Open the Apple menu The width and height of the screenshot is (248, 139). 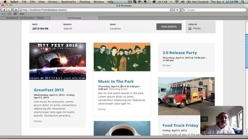5,2
